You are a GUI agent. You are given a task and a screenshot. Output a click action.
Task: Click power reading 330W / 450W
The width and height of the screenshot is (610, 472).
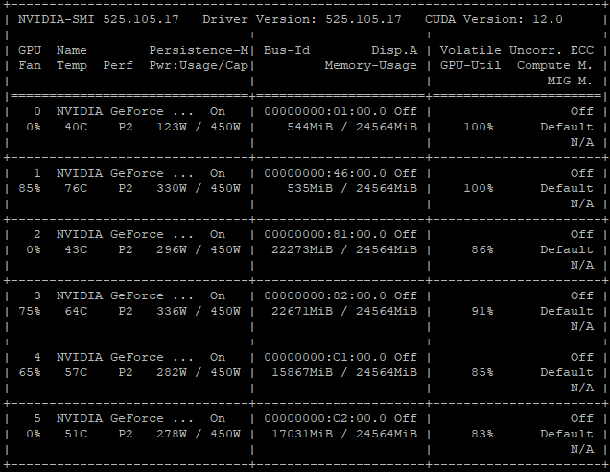(x=199, y=188)
